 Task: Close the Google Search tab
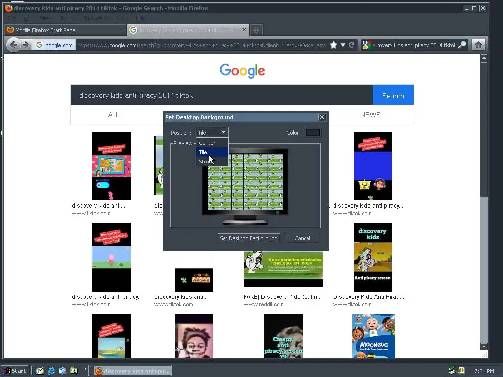click(x=244, y=30)
